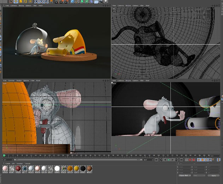Add a Cube primitive from the toolbar
The image size is (223, 184).
coord(72,1)
